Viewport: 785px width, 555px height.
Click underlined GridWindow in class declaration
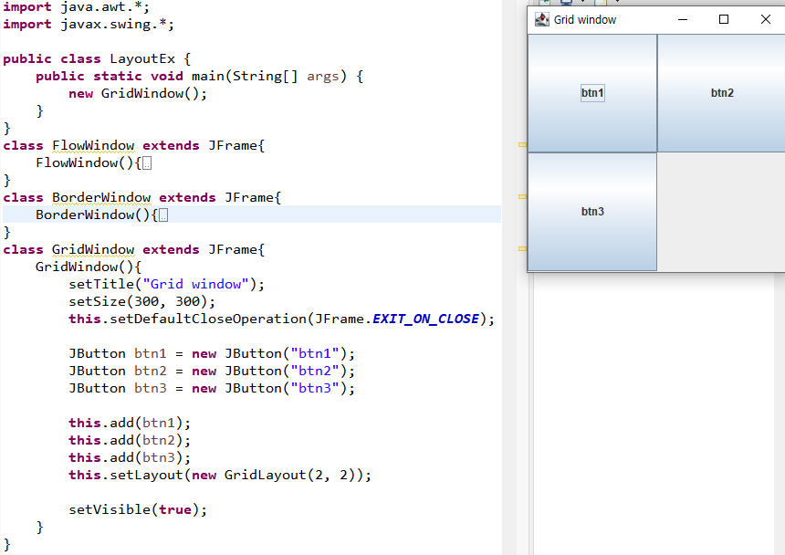click(x=93, y=250)
